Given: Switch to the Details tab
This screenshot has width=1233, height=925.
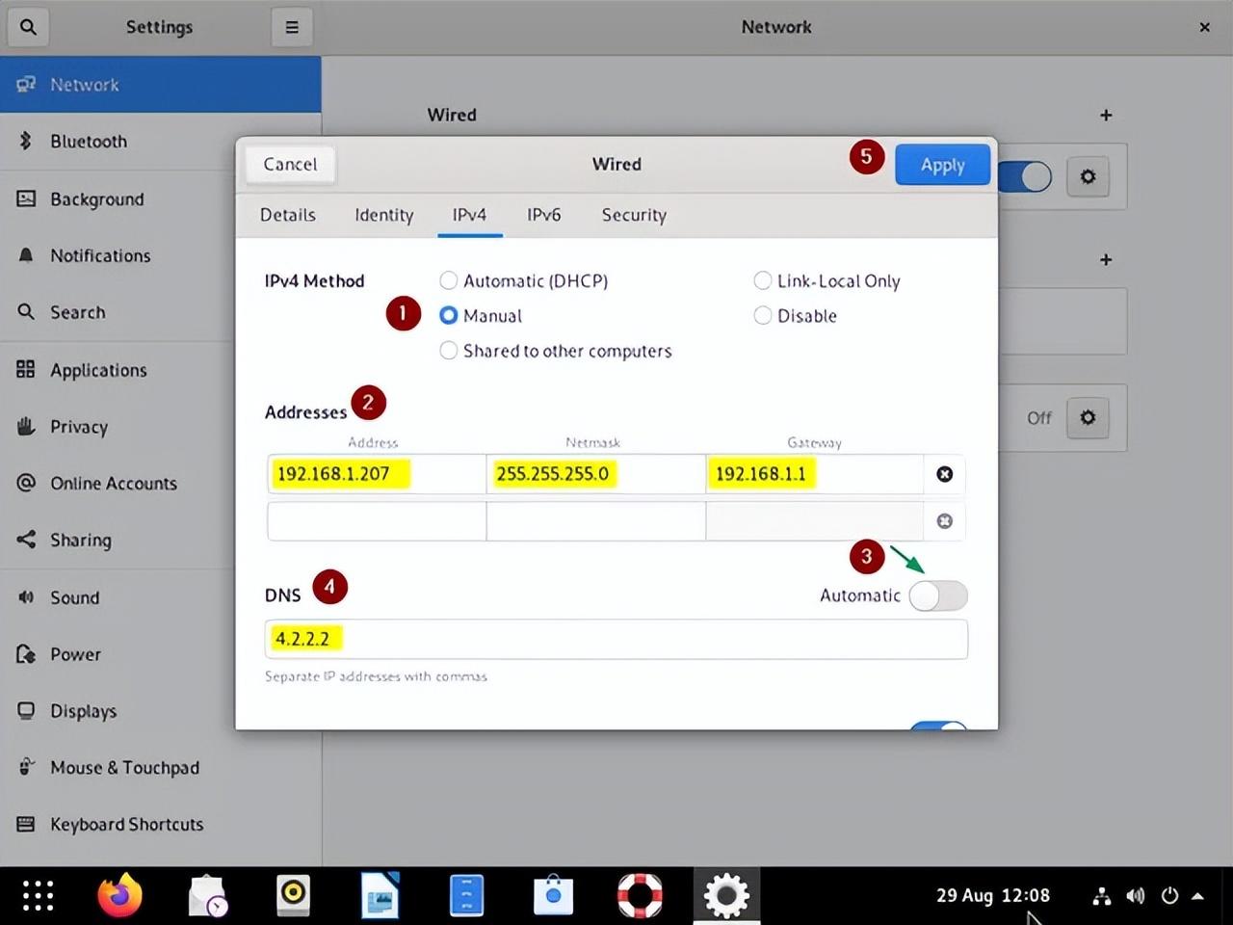Looking at the screenshot, I should [288, 214].
